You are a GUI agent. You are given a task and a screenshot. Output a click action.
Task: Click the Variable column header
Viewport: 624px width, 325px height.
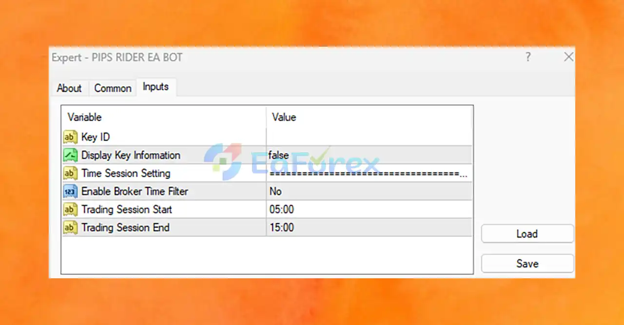click(164, 117)
